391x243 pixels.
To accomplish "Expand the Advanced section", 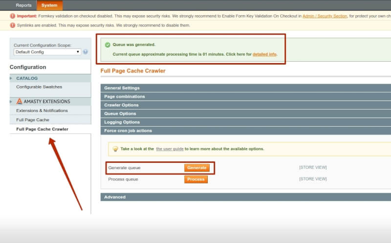I will click(x=115, y=197).
